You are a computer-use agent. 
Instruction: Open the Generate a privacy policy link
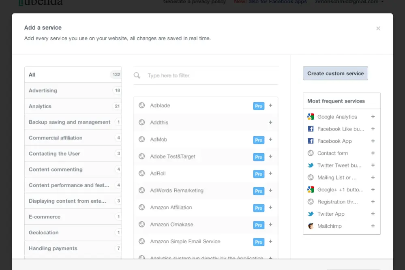(195, 2)
